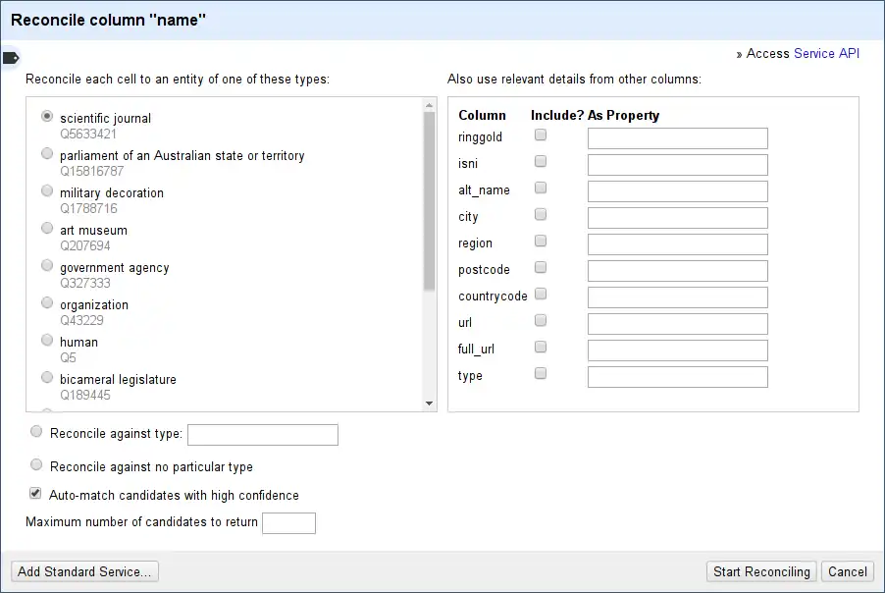The image size is (885, 593).
Task: Pick the human type radio button
Action: coord(47,340)
